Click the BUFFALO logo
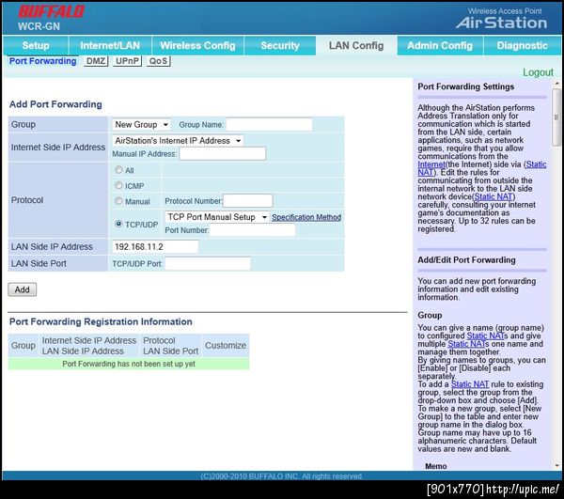 [51, 11]
